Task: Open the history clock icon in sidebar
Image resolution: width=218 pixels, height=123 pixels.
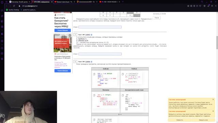Action: click(2, 48)
